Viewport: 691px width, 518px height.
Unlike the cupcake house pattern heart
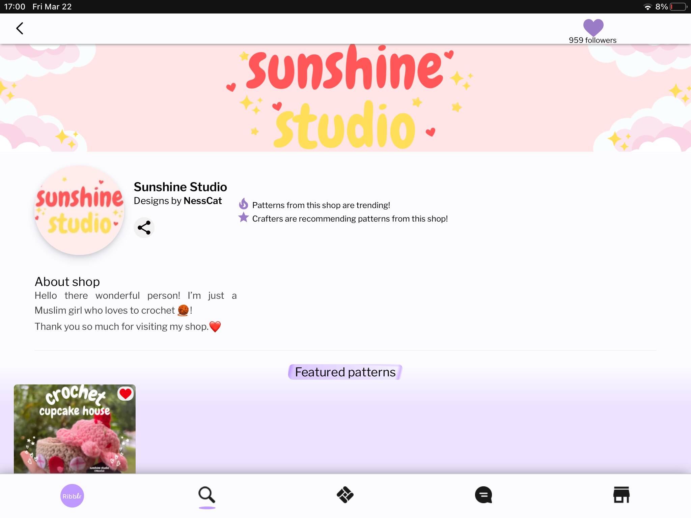point(126,394)
